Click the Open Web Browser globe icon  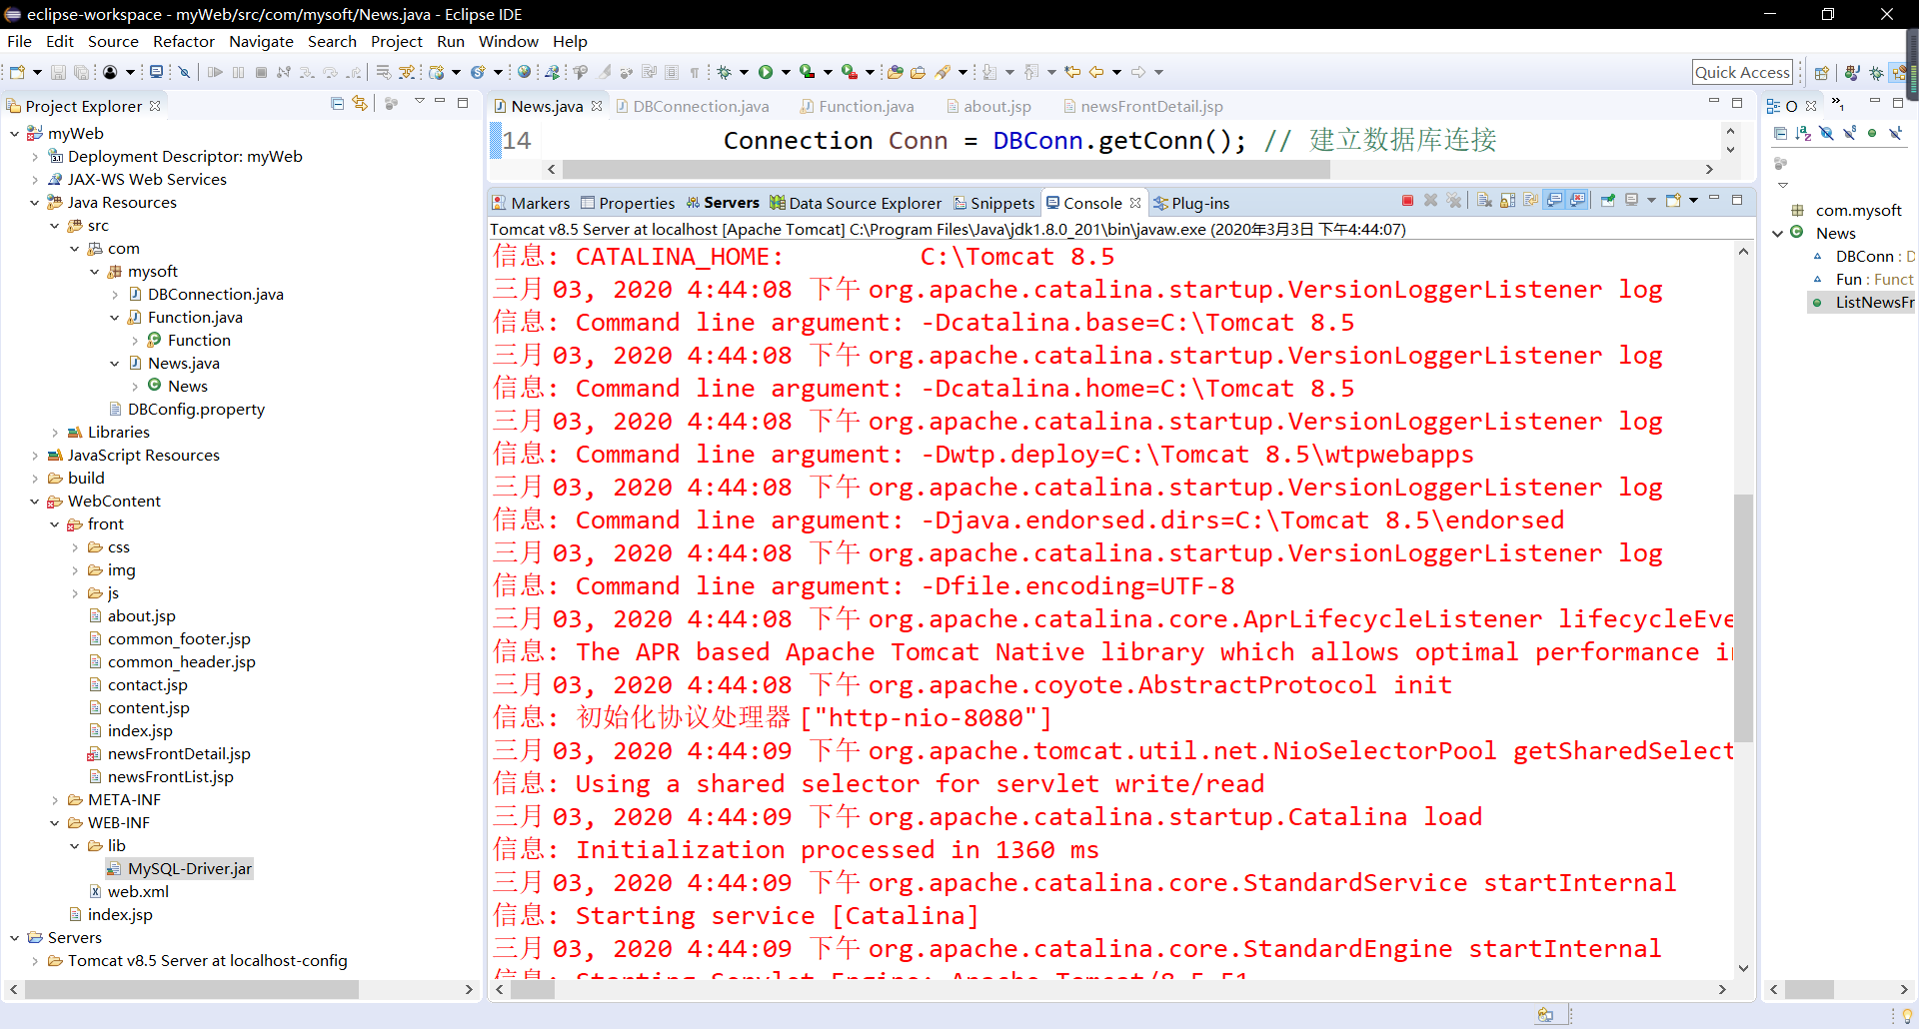(524, 72)
